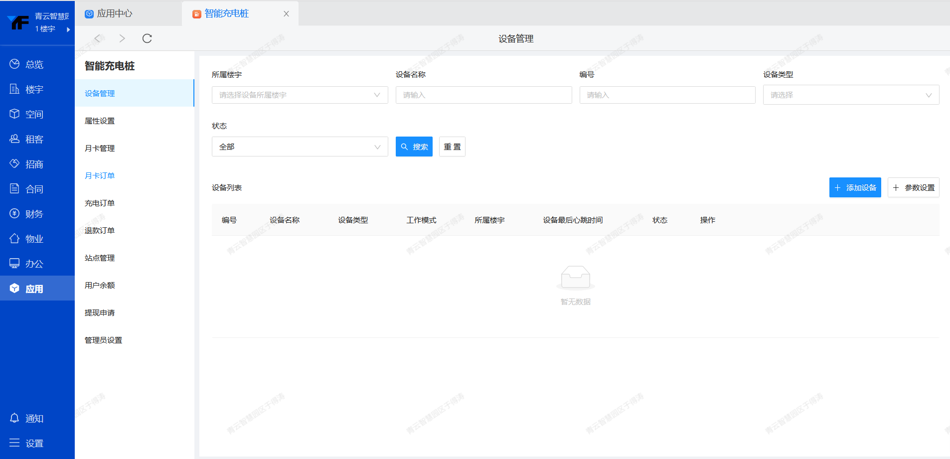Close the 智能充电桩 tab
The height and width of the screenshot is (459, 950).
pyautogui.click(x=286, y=14)
